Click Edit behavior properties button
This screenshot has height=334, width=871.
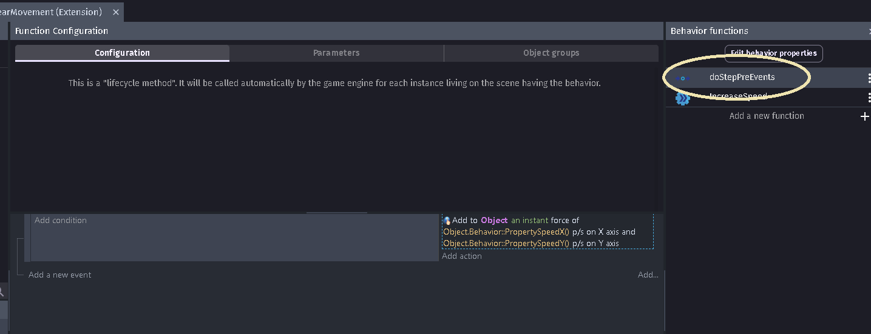pos(773,53)
